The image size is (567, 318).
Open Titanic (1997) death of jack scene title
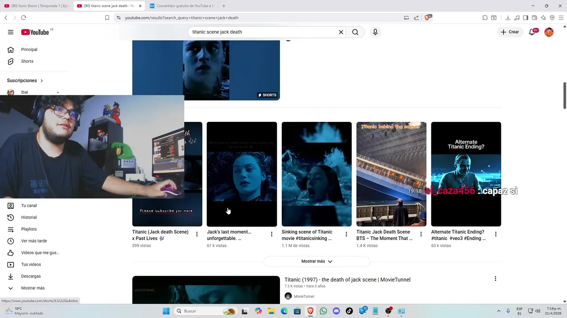[347, 280]
